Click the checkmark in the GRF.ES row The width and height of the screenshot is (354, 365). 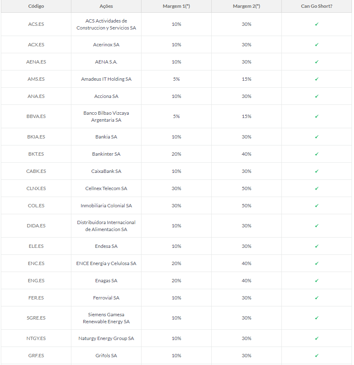pos(317,356)
